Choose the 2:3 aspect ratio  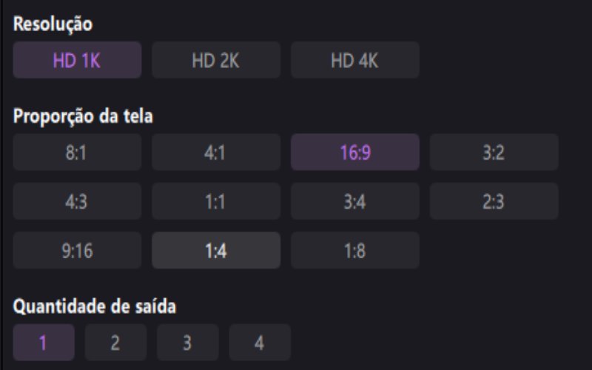(494, 201)
